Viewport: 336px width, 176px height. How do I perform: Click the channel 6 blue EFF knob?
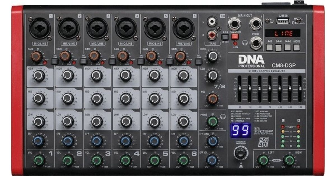click(x=183, y=141)
